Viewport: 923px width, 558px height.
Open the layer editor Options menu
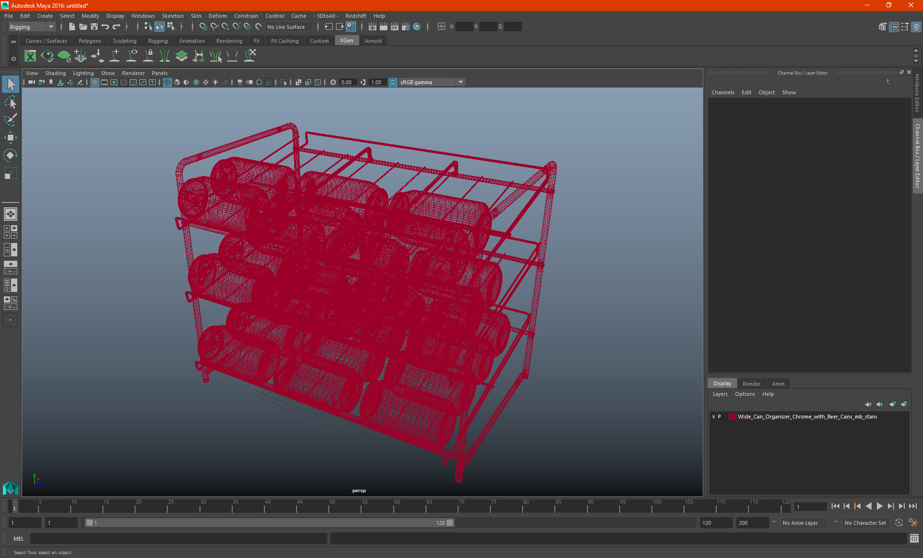745,394
